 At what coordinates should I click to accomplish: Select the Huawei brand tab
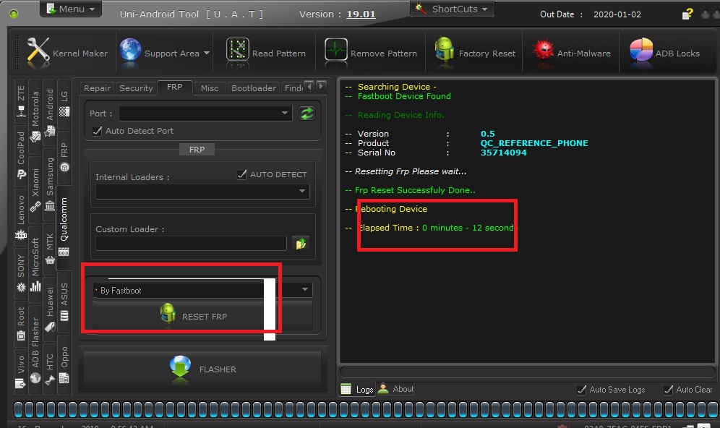pos(50,309)
